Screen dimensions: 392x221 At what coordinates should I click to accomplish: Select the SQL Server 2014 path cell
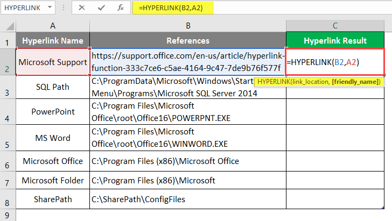click(x=188, y=87)
